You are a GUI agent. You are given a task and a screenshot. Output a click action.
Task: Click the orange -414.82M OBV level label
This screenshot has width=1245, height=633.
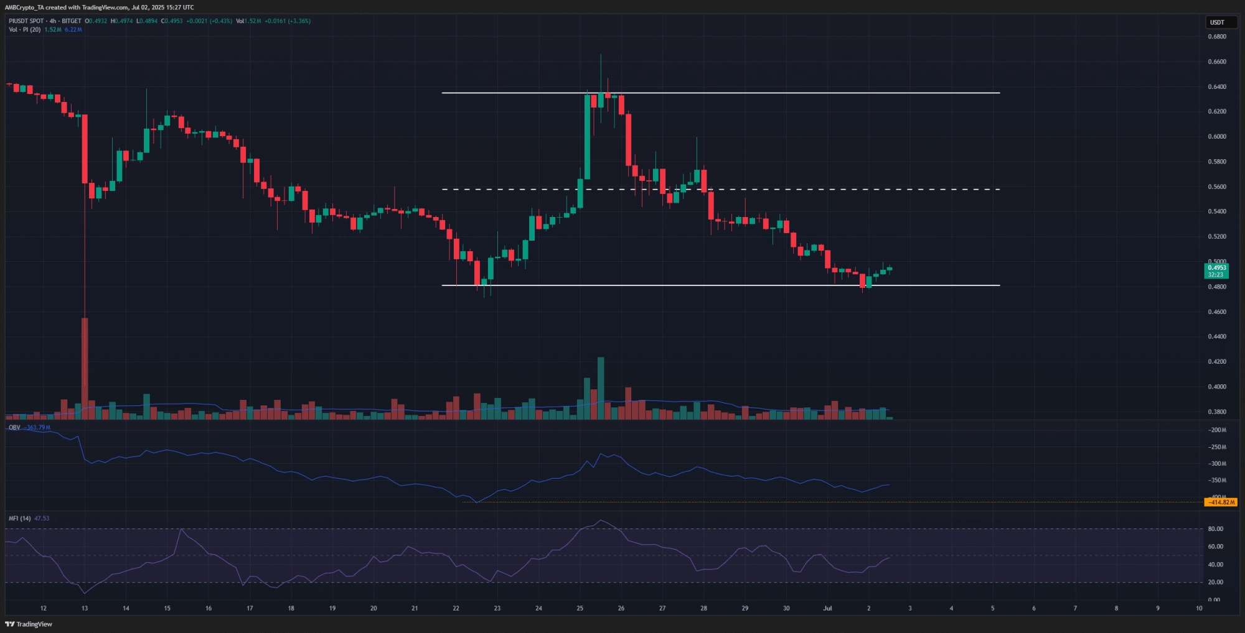pos(1221,502)
